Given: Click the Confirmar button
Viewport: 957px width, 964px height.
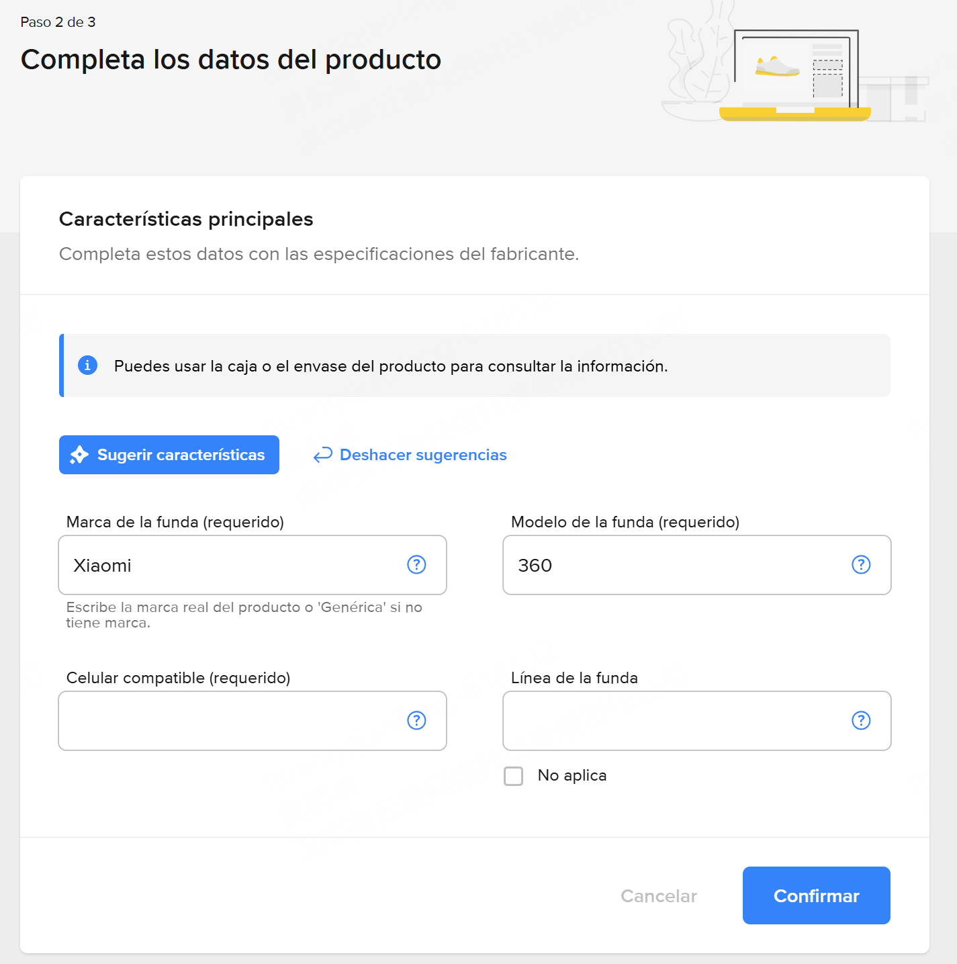Looking at the screenshot, I should (816, 895).
